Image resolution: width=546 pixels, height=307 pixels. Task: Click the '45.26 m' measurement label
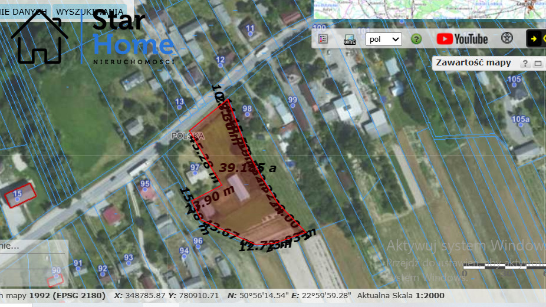(205, 159)
